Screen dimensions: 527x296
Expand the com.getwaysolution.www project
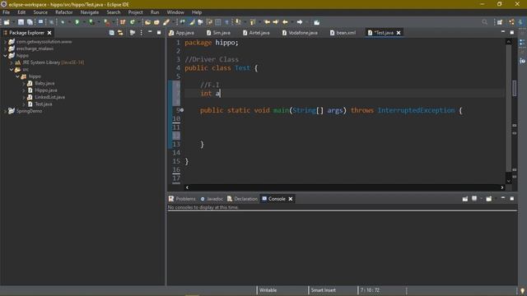pos(5,42)
